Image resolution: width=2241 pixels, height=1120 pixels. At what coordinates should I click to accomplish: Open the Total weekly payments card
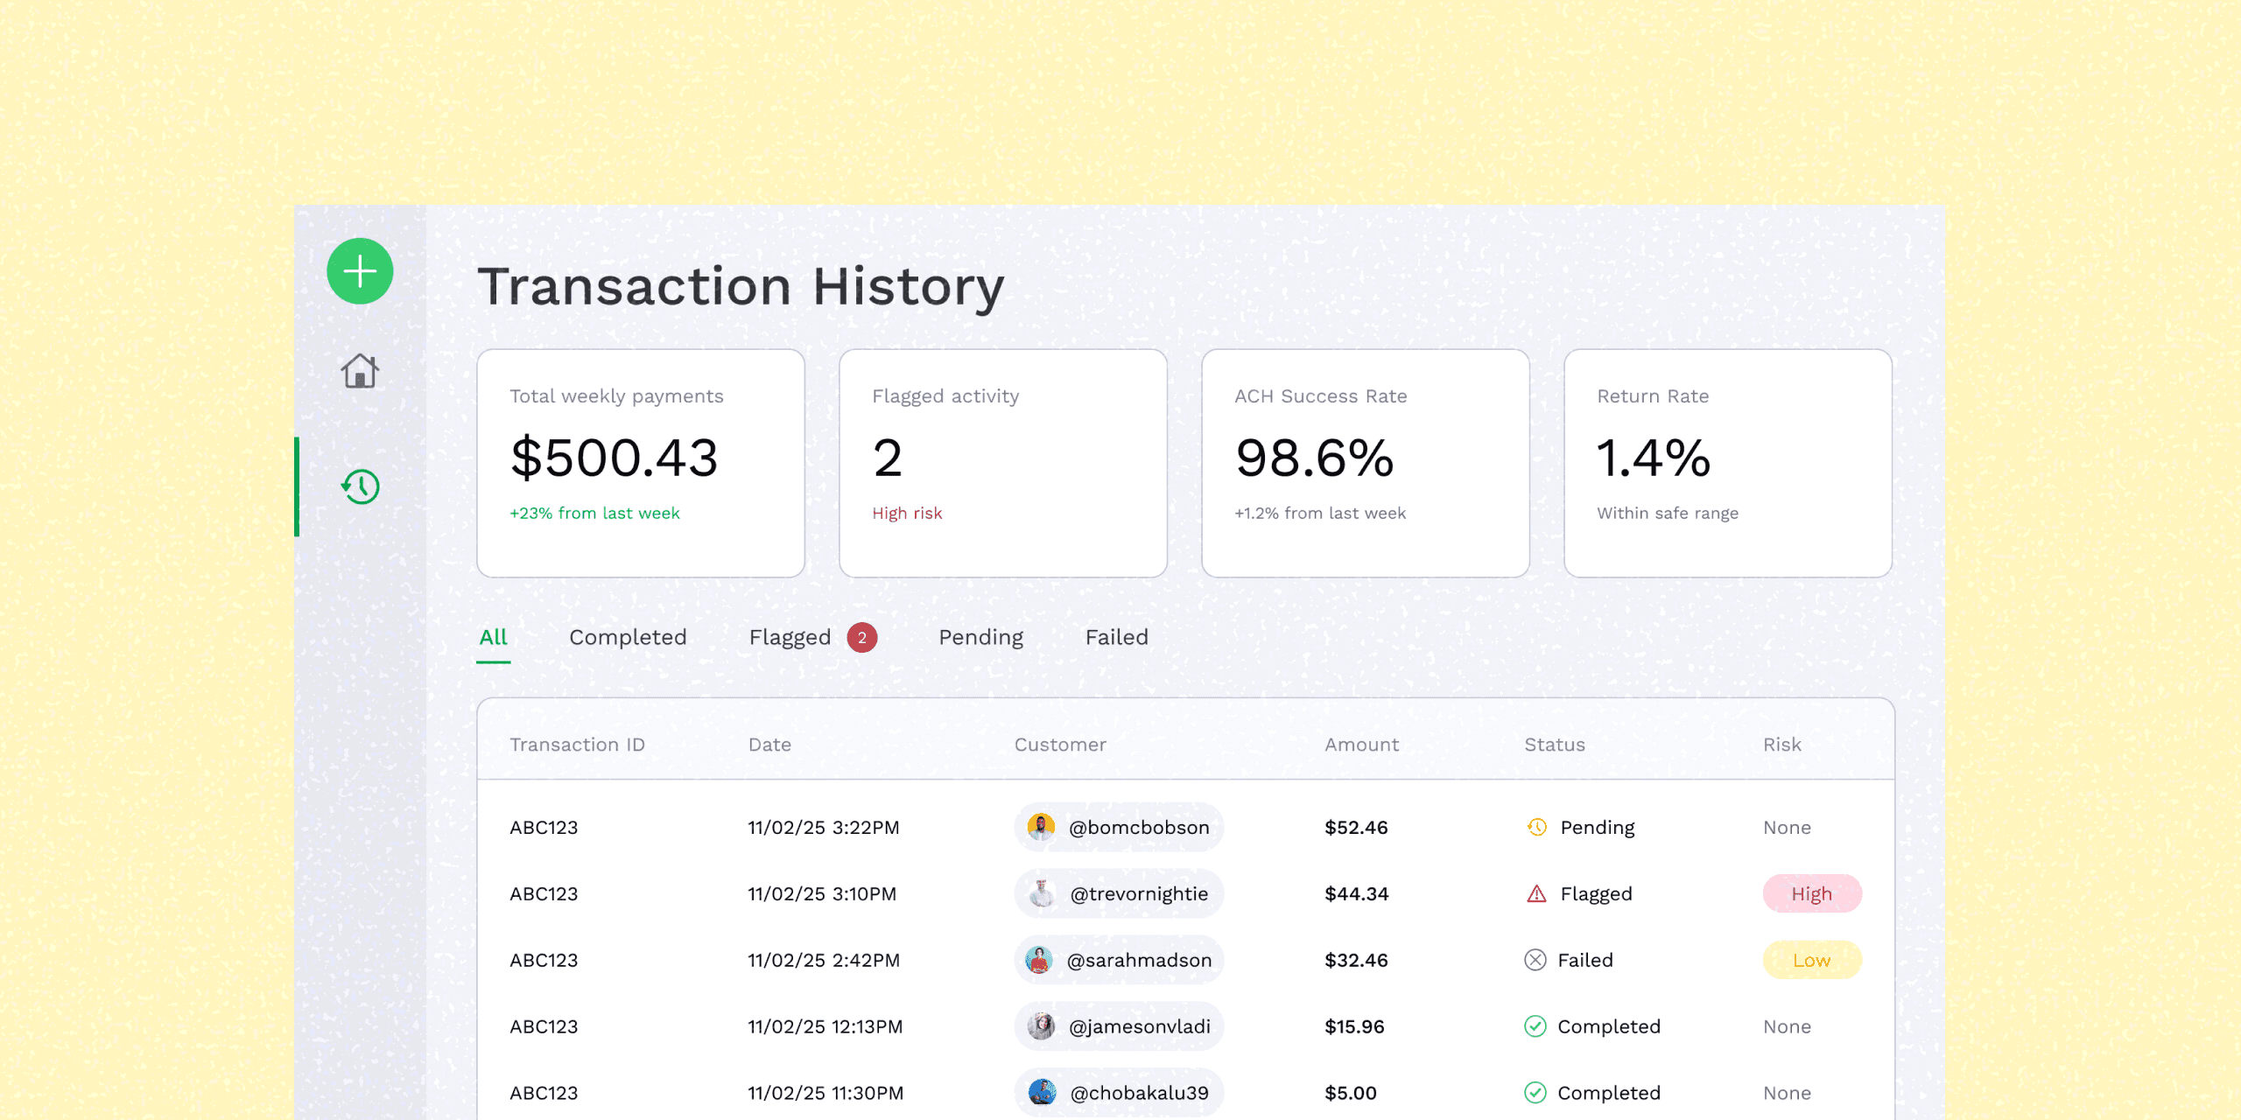(641, 463)
